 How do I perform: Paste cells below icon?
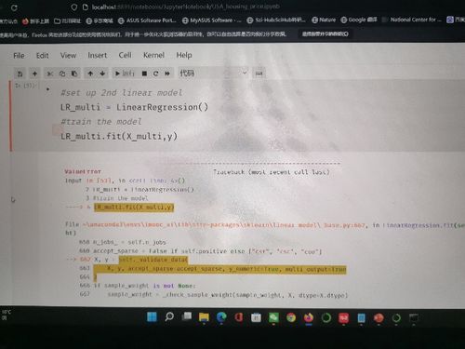74,74
